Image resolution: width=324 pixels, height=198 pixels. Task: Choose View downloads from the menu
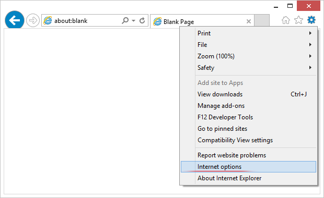click(249, 94)
